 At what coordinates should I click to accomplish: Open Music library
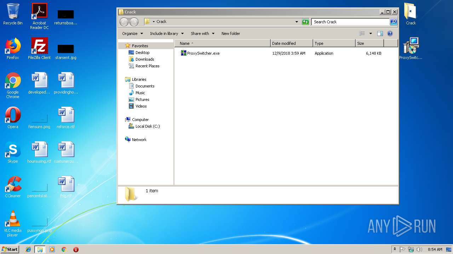pyautogui.click(x=140, y=93)
